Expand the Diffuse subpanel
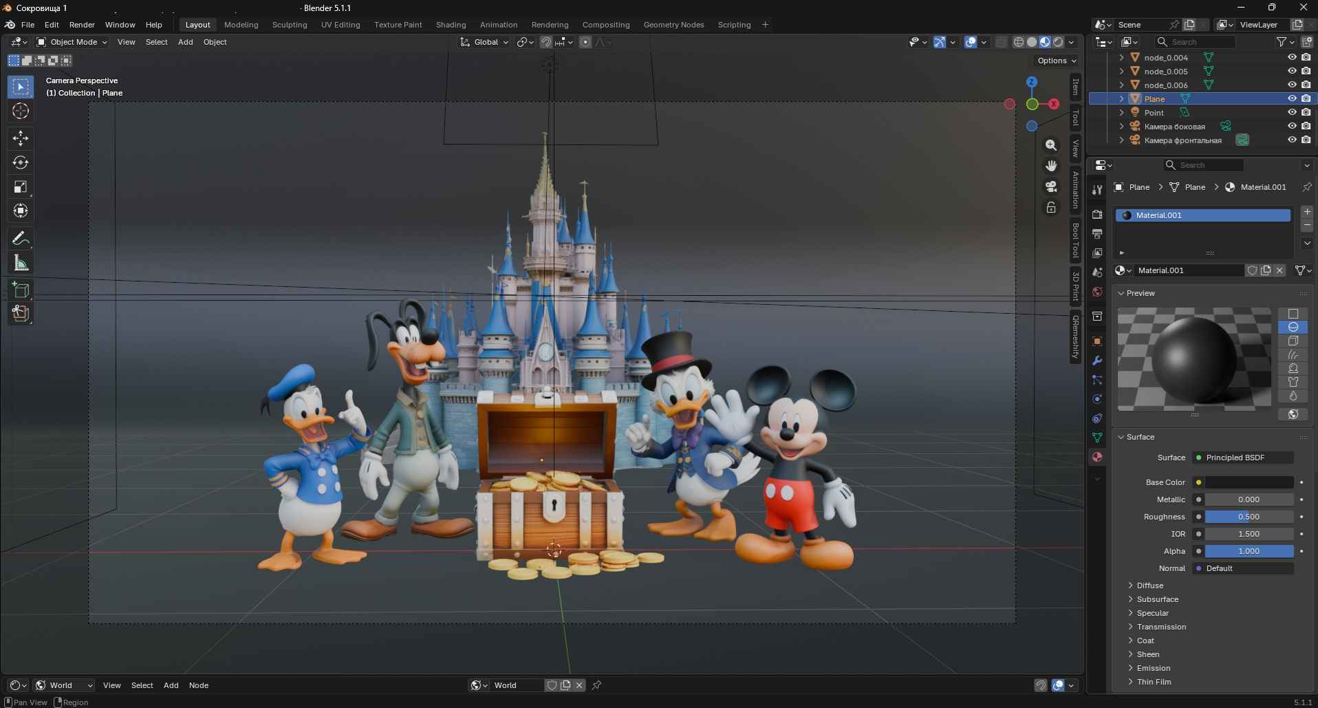 1150,586
